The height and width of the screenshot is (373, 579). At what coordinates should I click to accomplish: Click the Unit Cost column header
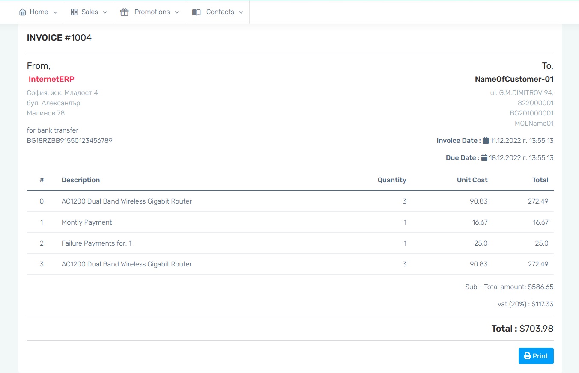click(472, 180)
